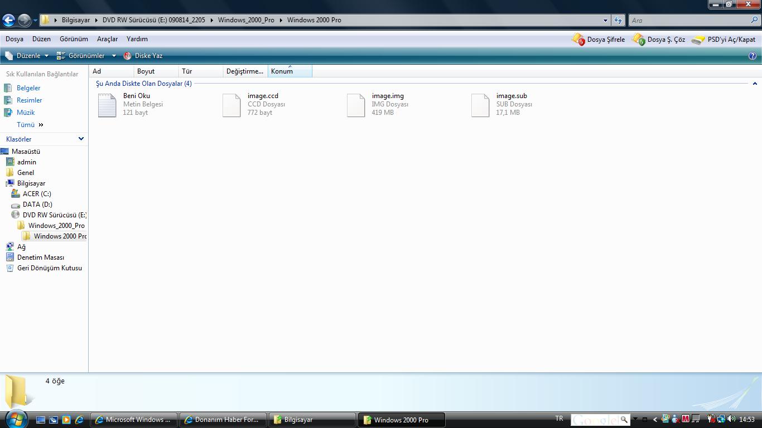This screenshot has width=762, height=428.
Task: Show more favorite links via Tümü
Action: 30,125
